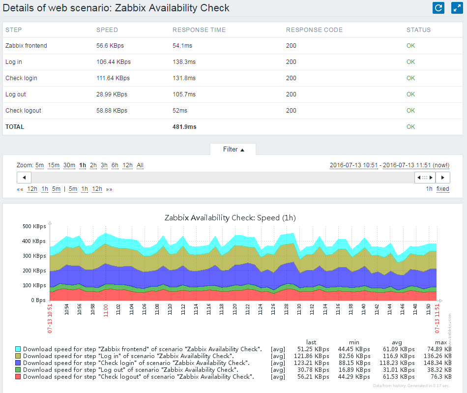
Task: Select the 1h zoom level
Action: tap(83, 165)
